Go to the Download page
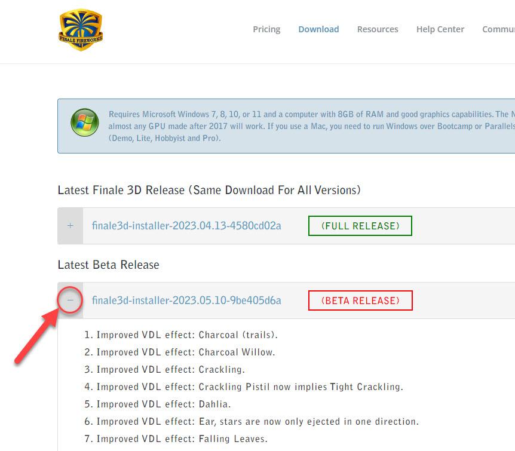 click(318, 29)
